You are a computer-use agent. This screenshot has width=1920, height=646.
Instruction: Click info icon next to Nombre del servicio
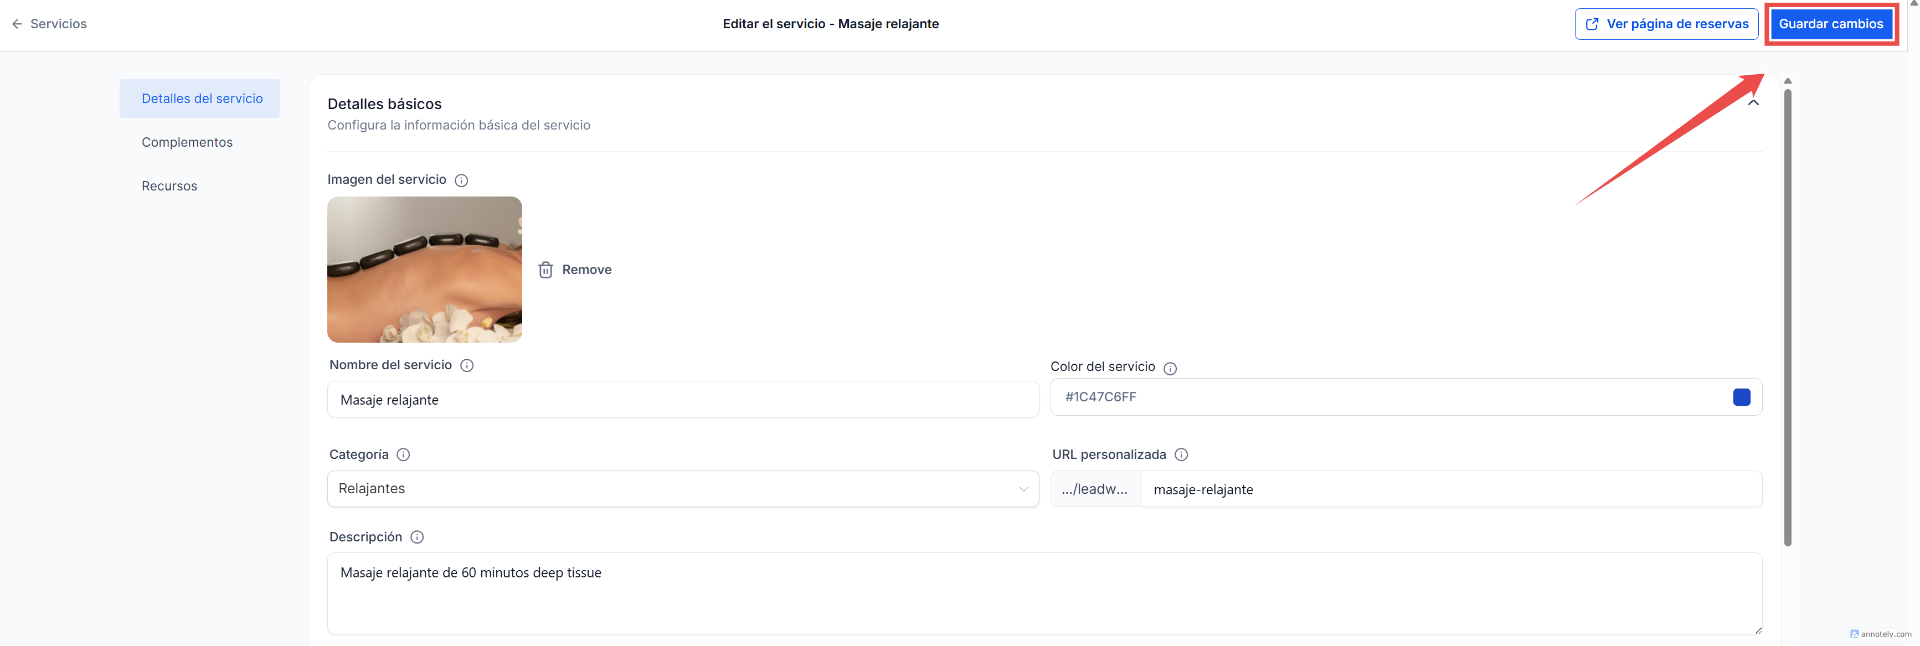coord(467,365)
